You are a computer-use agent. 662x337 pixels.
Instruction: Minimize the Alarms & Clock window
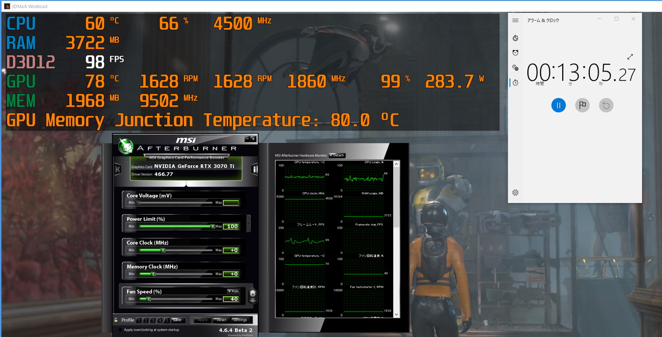[x=600, y=19]
